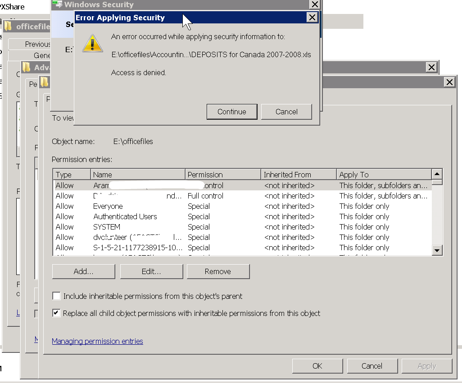Sort by Name column header
462x383 pixels.
click(138, 175)
